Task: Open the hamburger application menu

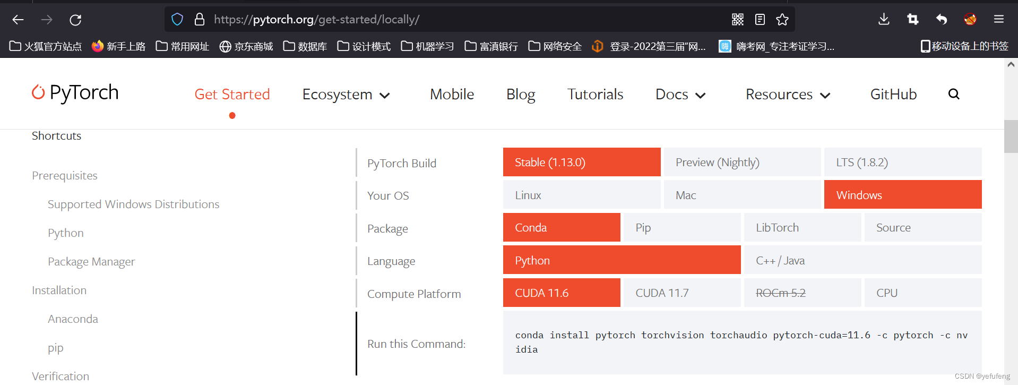Action: click(x=999, y=20)
